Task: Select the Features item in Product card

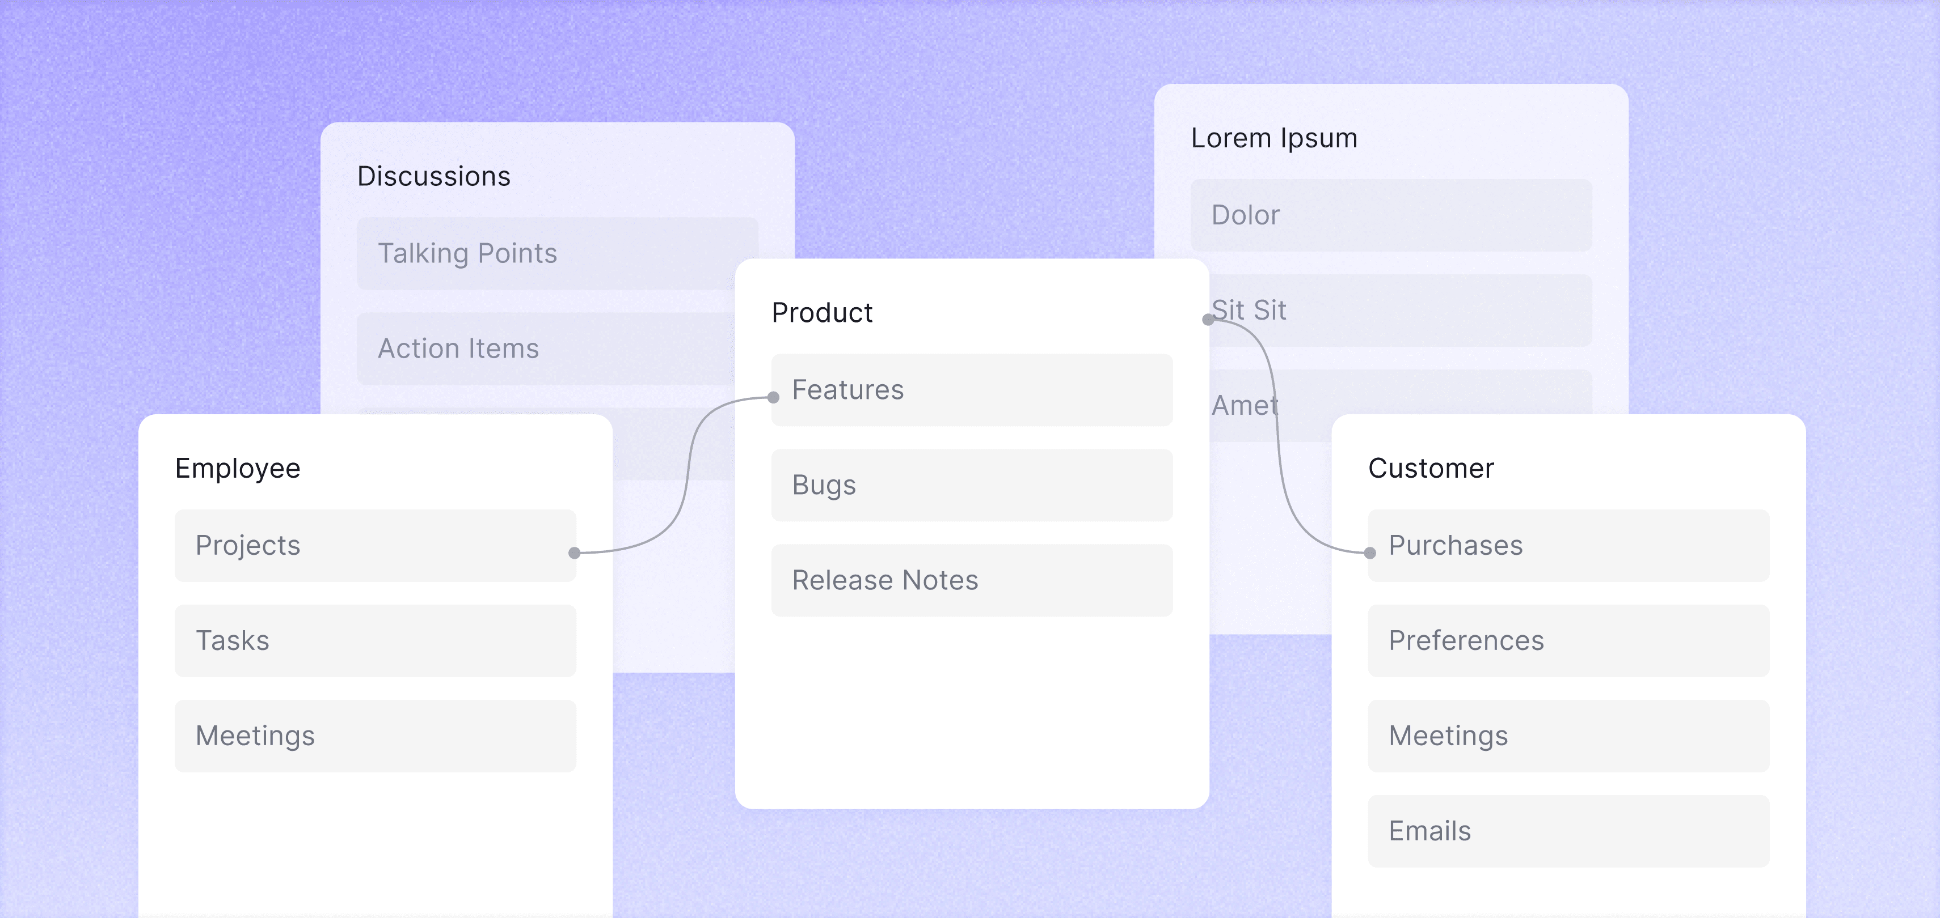Action: 972,390
